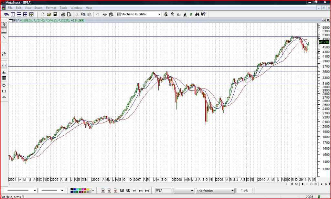Open the View menu
Image resolution: width=331 pixels, height=199 pixels.
pos(28,8)
